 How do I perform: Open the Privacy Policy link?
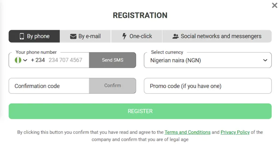(x=235, y=132)
